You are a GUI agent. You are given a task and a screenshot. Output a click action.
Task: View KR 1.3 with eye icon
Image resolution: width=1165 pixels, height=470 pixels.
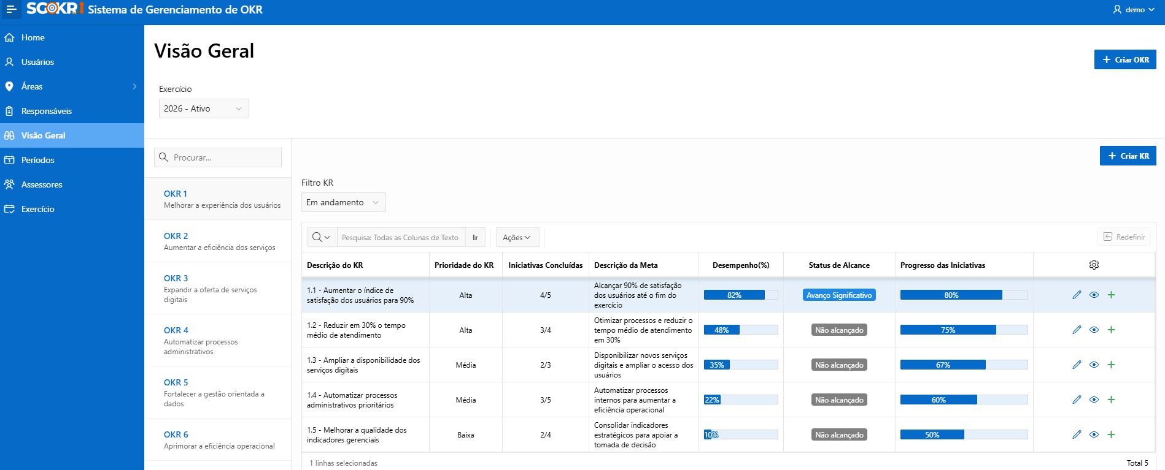(1094, 365)
